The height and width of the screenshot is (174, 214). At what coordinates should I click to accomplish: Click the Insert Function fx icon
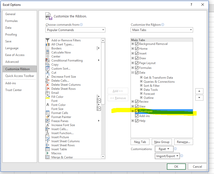click(47, 133)
